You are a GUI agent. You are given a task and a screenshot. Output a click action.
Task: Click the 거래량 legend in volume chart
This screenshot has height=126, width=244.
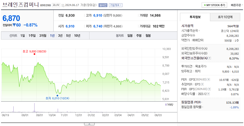169,105
